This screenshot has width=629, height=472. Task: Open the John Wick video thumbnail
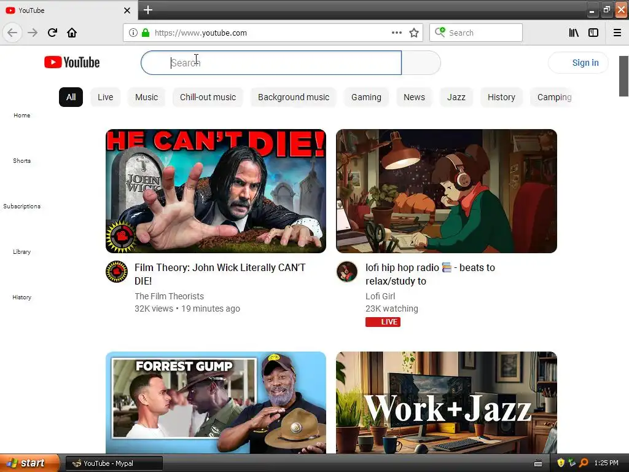216,191
